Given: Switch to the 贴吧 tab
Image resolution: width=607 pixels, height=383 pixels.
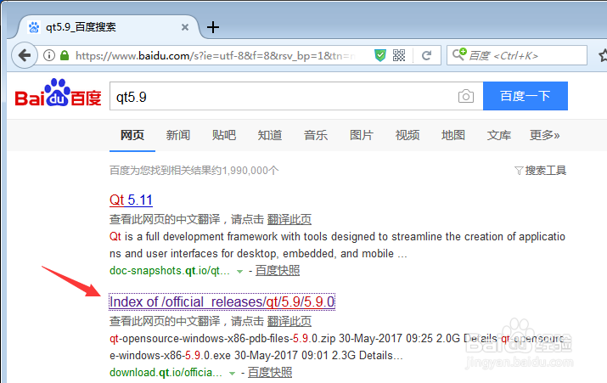Looking at the screenshot, I should point(224,135).
